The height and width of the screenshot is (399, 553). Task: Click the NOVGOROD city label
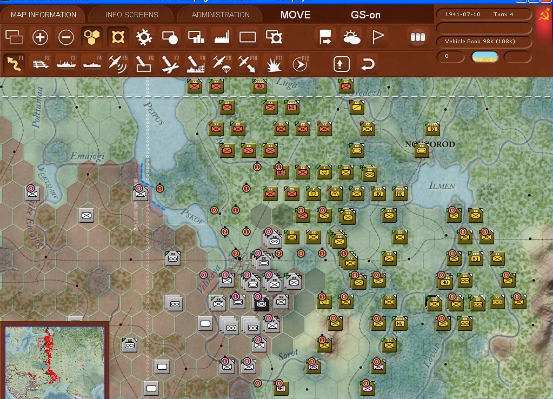[x=430, y=144]
